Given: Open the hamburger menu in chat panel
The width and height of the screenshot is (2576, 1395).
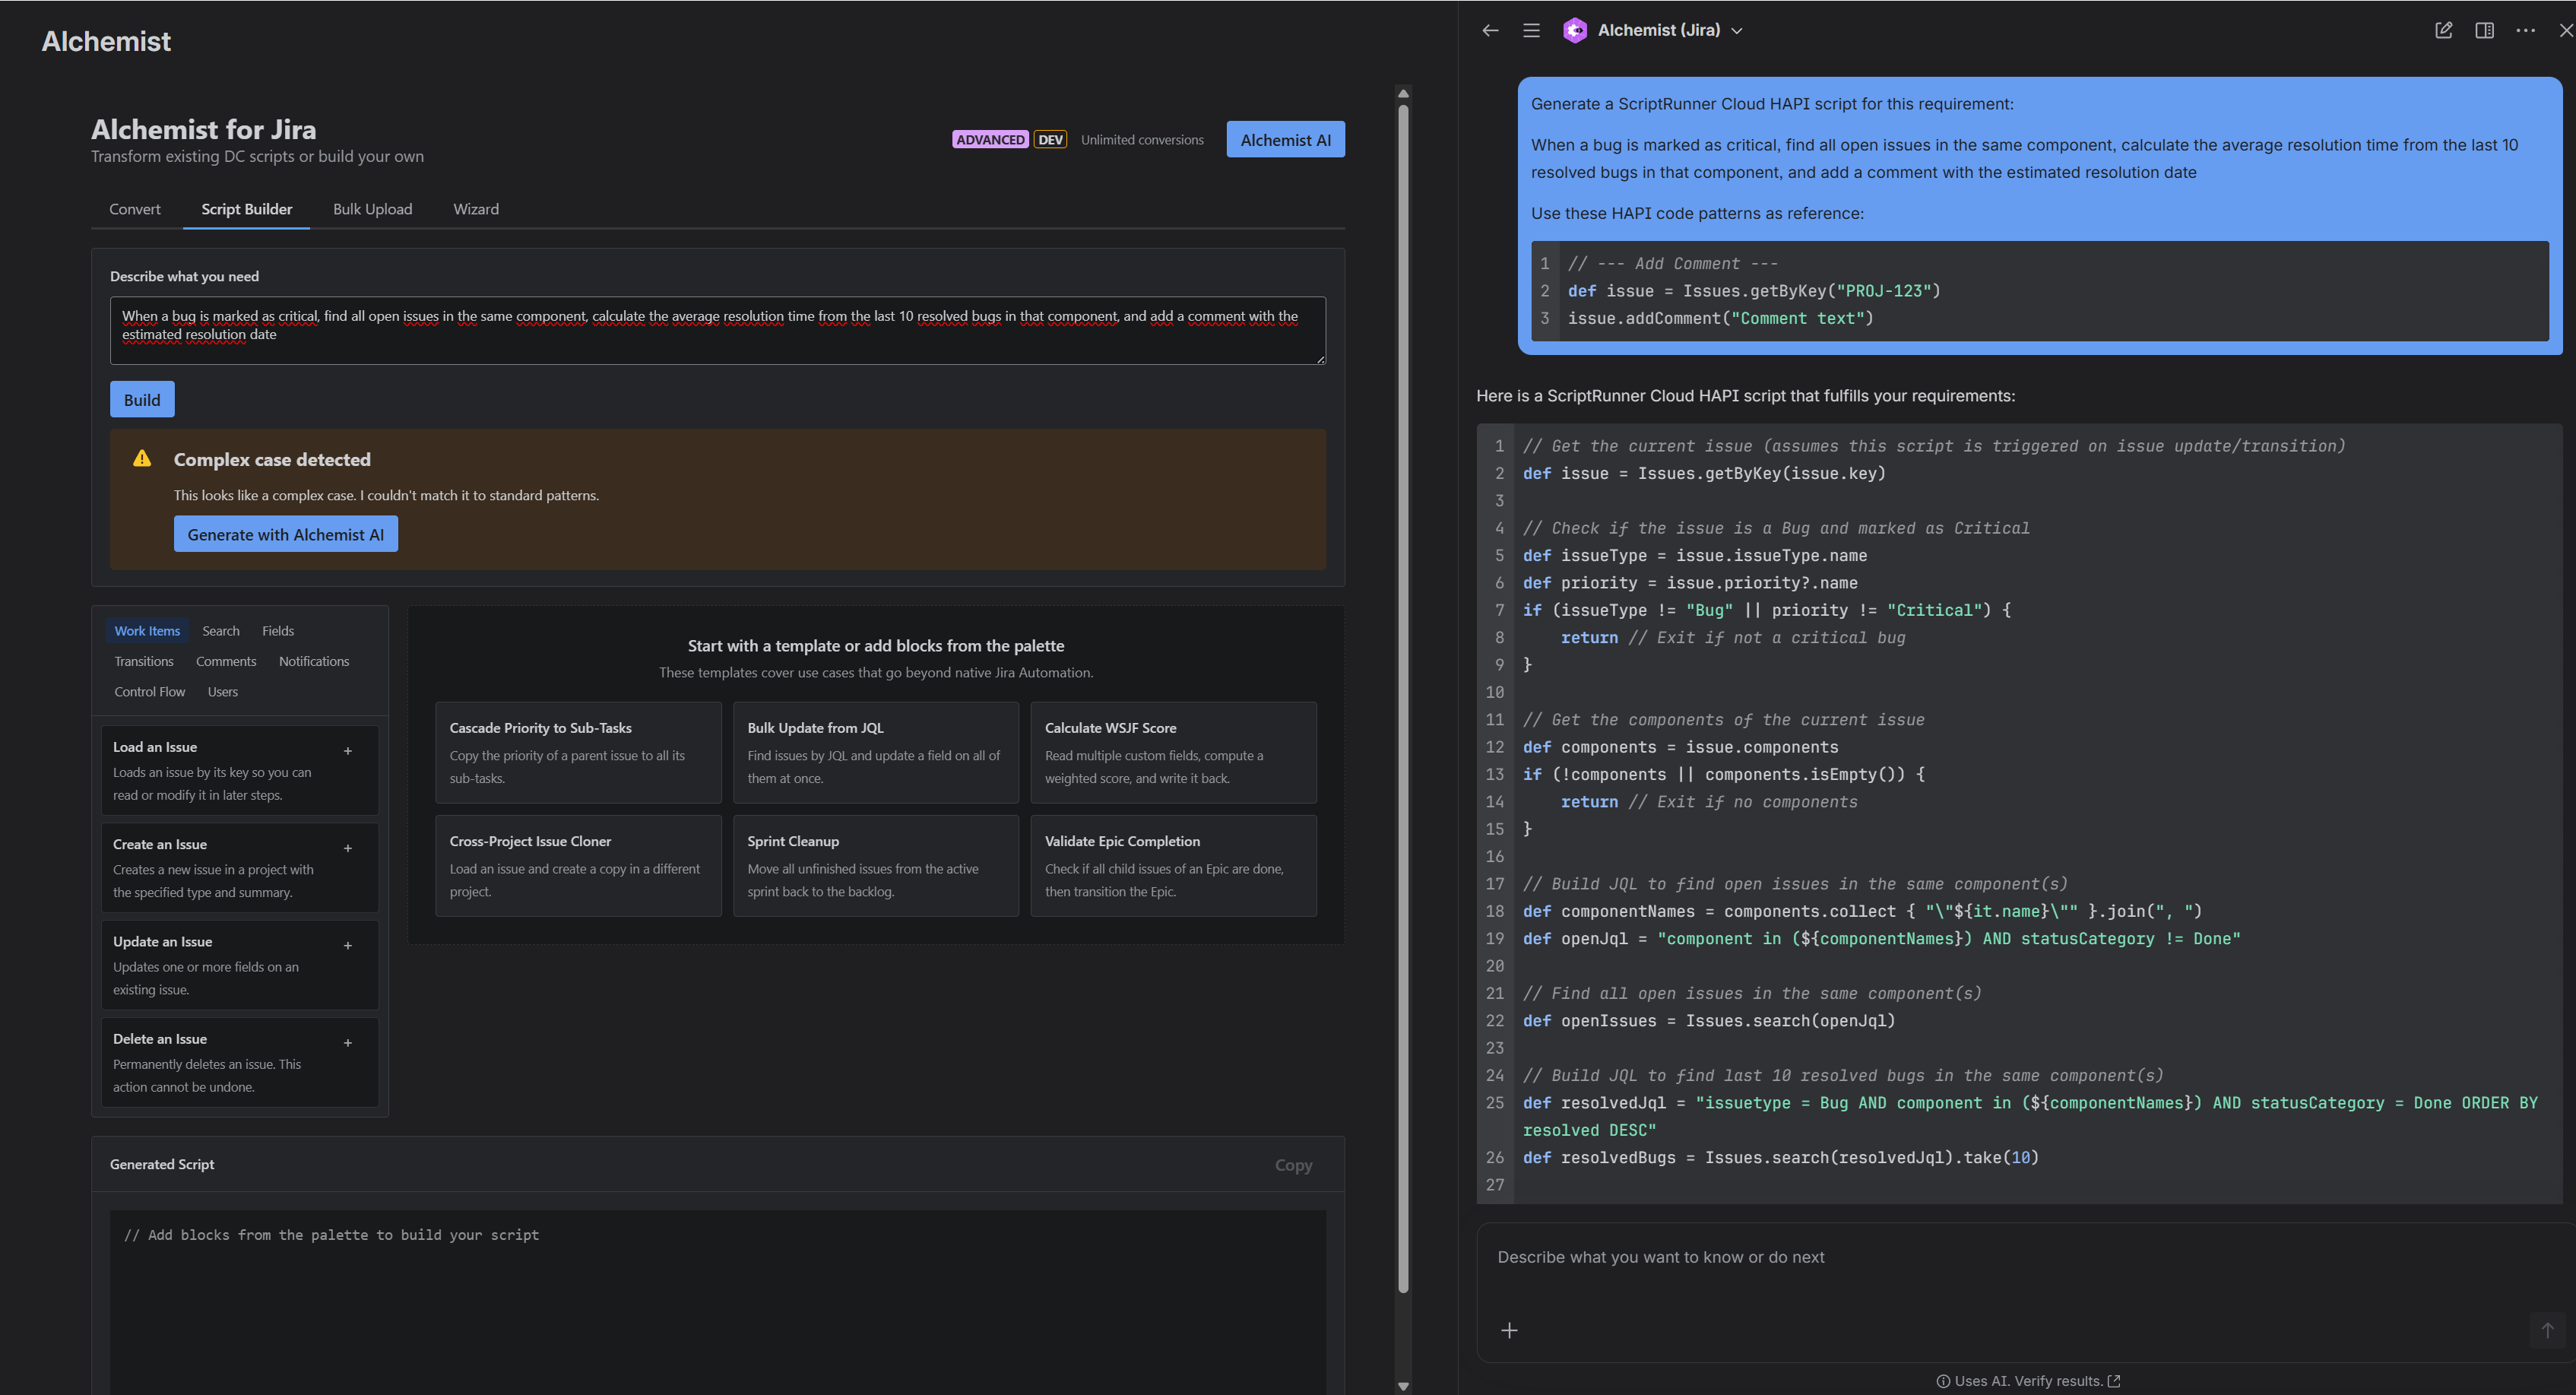Looking at the screenshot, I should (1531, 30).
